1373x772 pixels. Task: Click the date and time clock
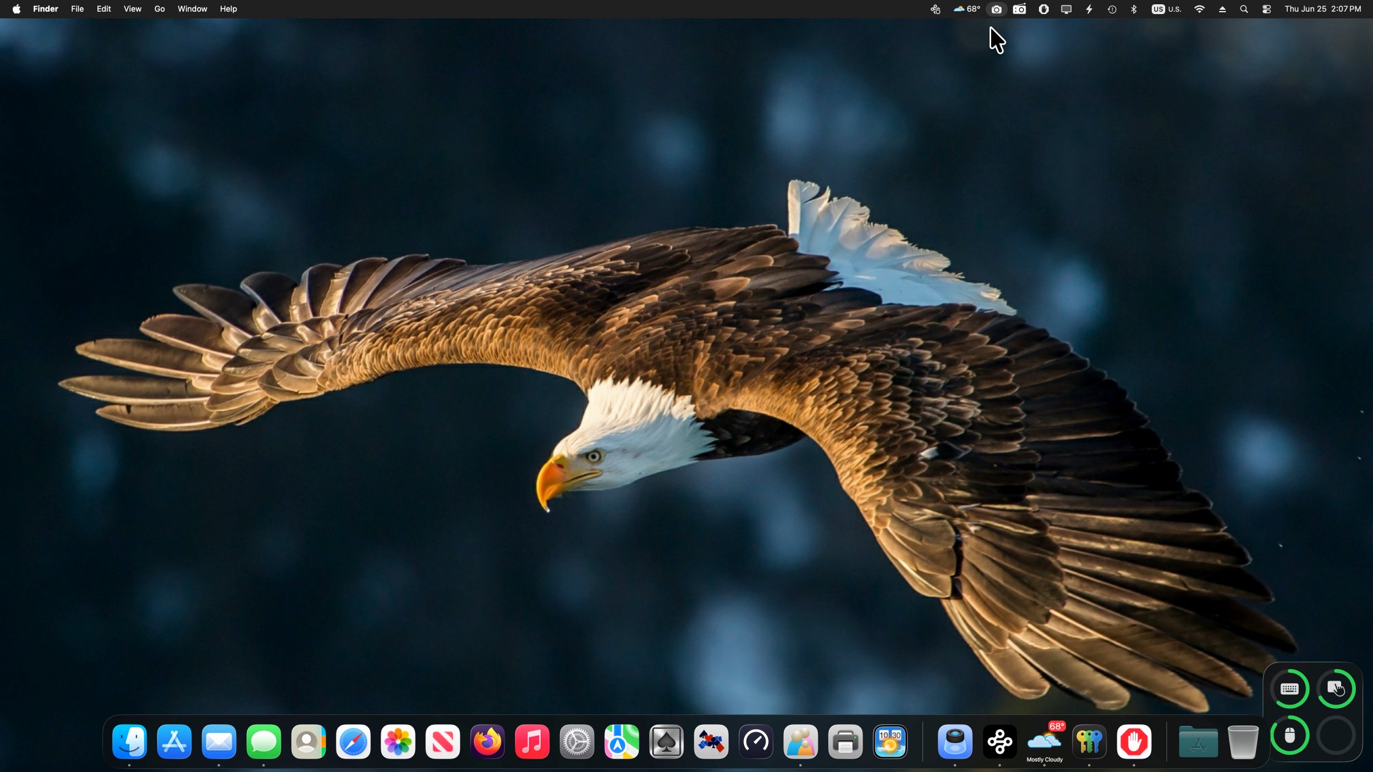pyautogui.click(x=1323, y=9)
